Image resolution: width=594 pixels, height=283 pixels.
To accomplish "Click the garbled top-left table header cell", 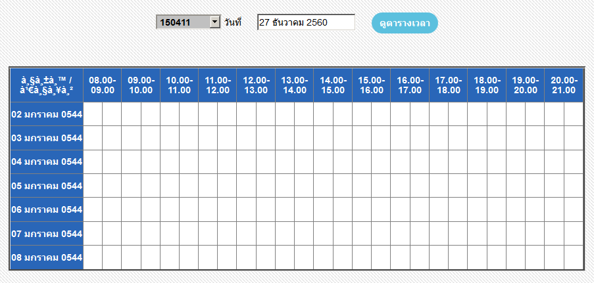I will pyautogui.click(x=47, y=85).
